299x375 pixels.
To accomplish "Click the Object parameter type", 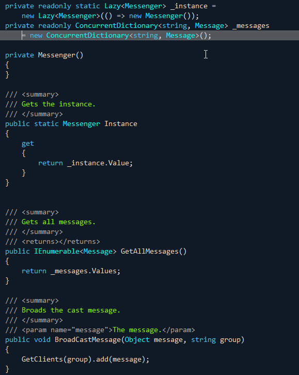I will point(137,339).
